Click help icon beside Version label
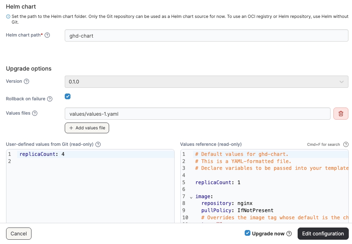 click(26, 81)
